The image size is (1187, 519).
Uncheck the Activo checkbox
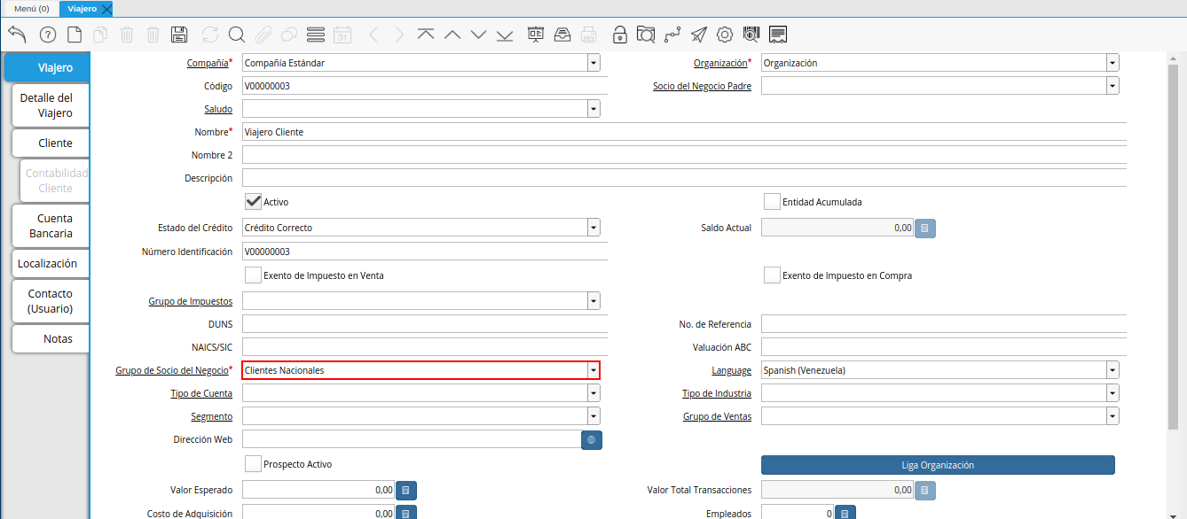pos(253,202)
